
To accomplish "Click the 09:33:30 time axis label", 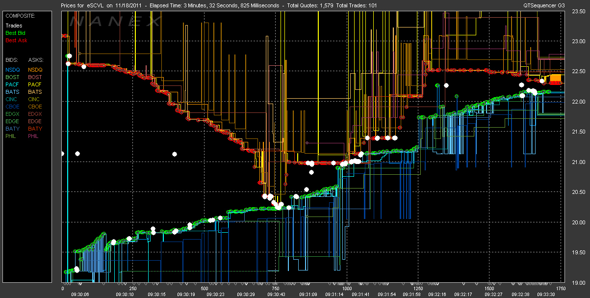I will coord(545,294).
